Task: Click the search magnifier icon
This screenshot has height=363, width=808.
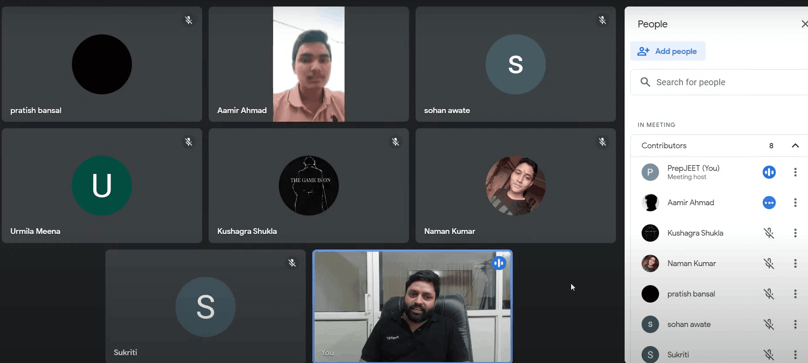Action: click(645, 82)
